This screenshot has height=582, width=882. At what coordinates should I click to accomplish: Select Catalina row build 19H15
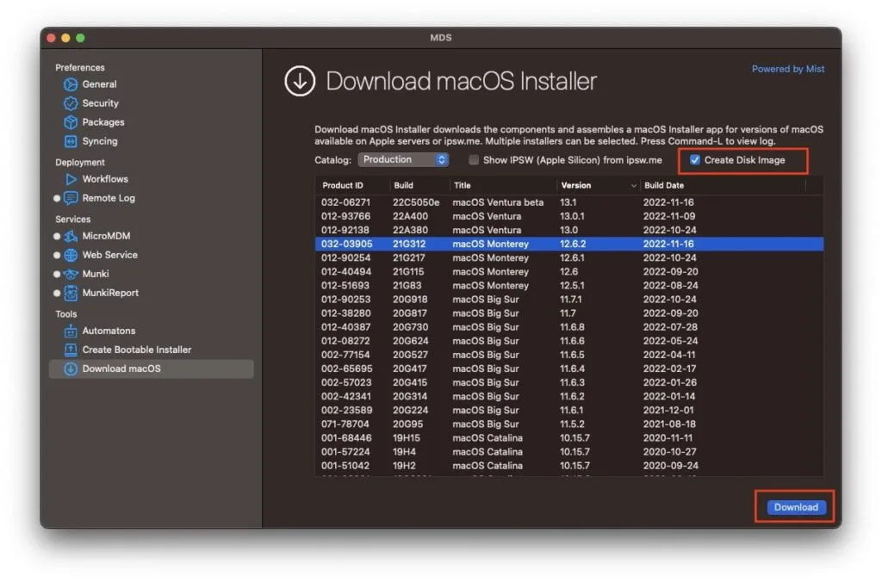[x=568, y=438]
